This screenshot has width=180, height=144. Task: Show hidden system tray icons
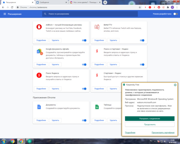click(x=155, y=141)
